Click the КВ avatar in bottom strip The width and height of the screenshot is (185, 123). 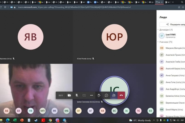pos(102,111)
